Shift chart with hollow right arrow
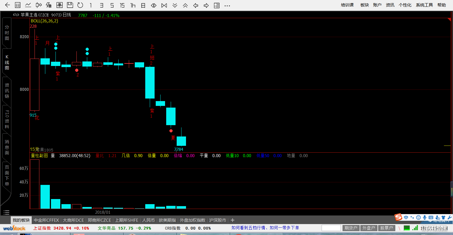The width and height of the screenshot is (453, 235). point(206,5)
